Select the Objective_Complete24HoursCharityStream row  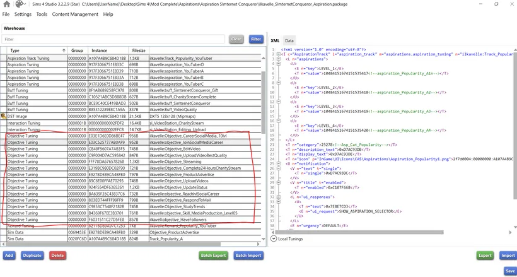pyautogui.click(x=131, y=168)
